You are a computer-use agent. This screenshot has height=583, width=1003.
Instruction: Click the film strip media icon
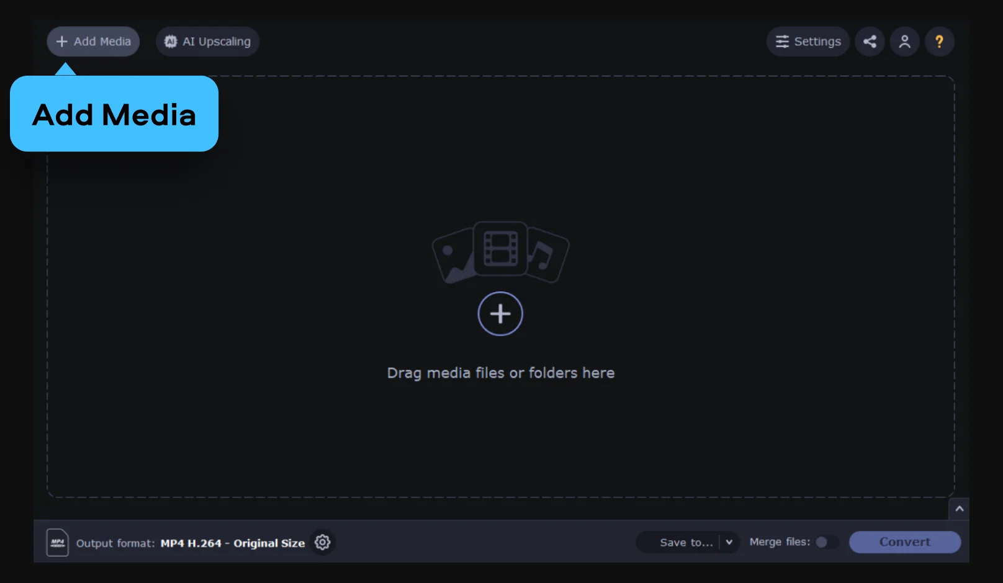500,248
